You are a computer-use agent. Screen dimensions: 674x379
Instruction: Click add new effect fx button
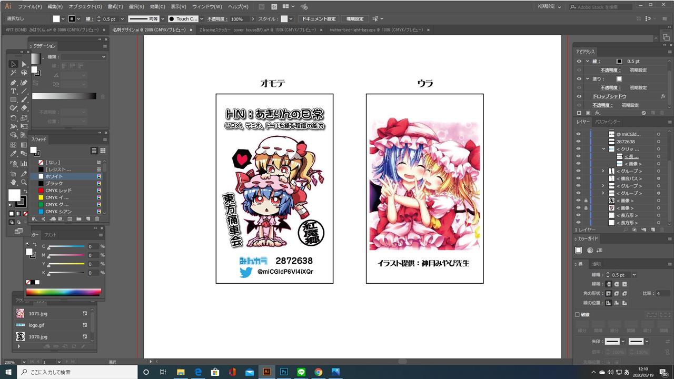click(598, 113)
